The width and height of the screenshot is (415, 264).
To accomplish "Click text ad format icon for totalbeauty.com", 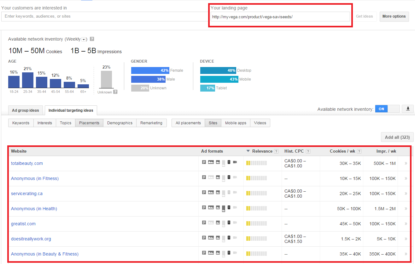I will point(204,162).
